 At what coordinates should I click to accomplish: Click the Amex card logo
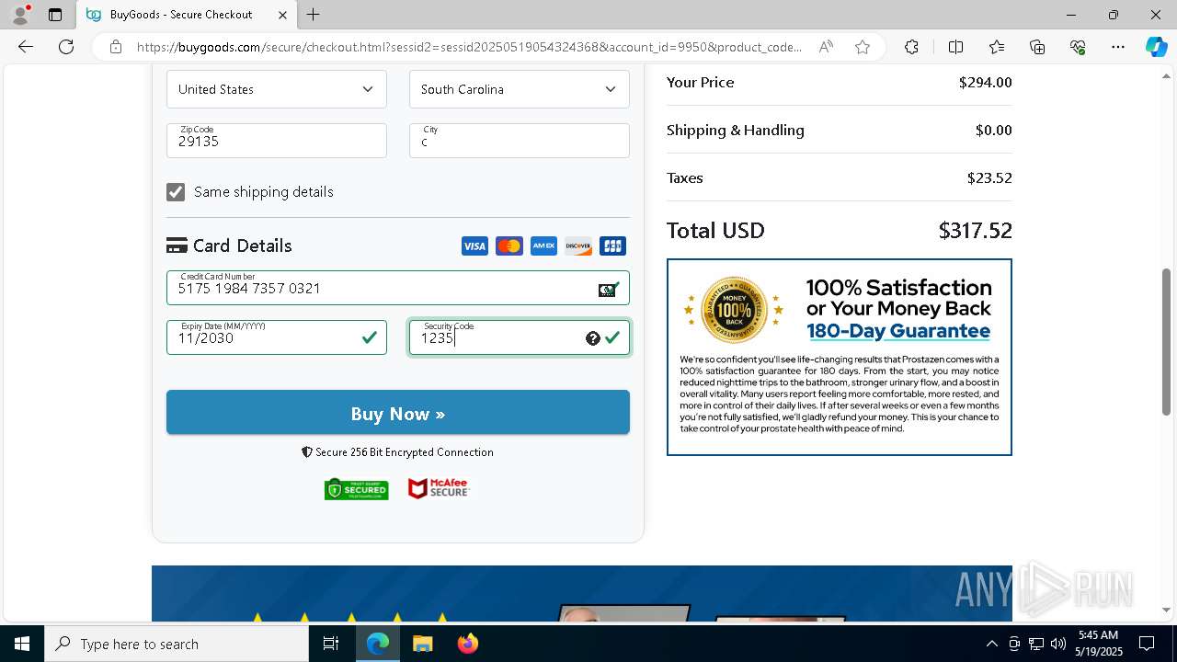[543, 246]
